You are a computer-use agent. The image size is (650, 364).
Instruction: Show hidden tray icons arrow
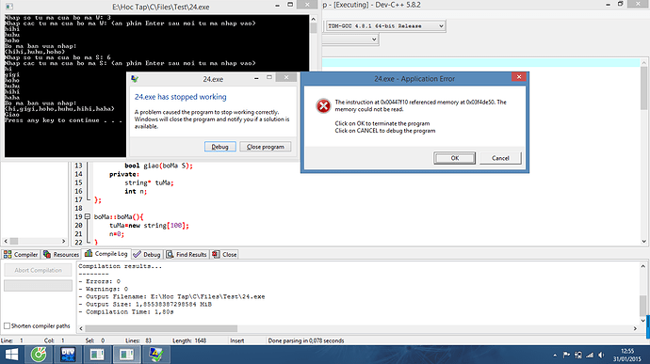coord(555,356)
